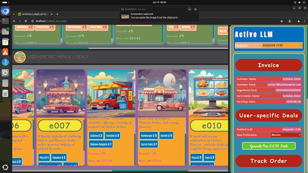Open the browser three-dot menu
Screen dimensions: 308x173
point(305,21)
